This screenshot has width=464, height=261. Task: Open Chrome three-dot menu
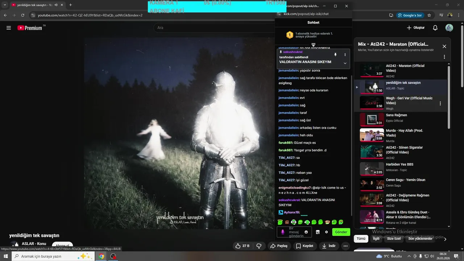click(x=459, y=15)
